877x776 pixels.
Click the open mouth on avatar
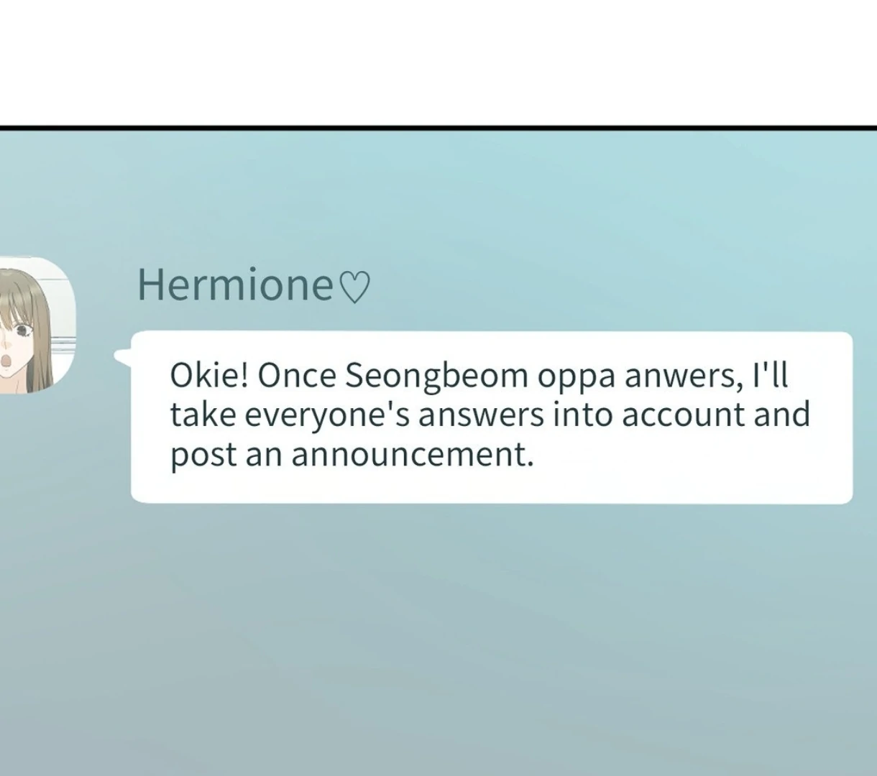[x=6, y=361]
